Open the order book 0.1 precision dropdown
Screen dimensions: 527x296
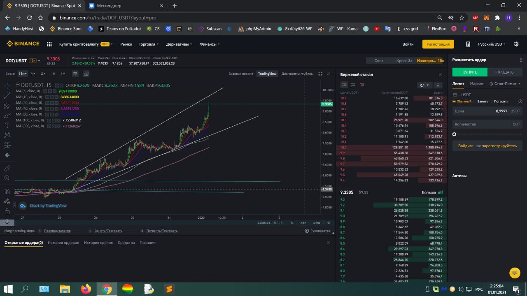point(425,85)
